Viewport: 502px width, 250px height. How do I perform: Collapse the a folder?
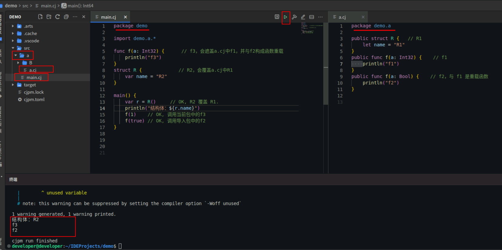pos(15,55)
